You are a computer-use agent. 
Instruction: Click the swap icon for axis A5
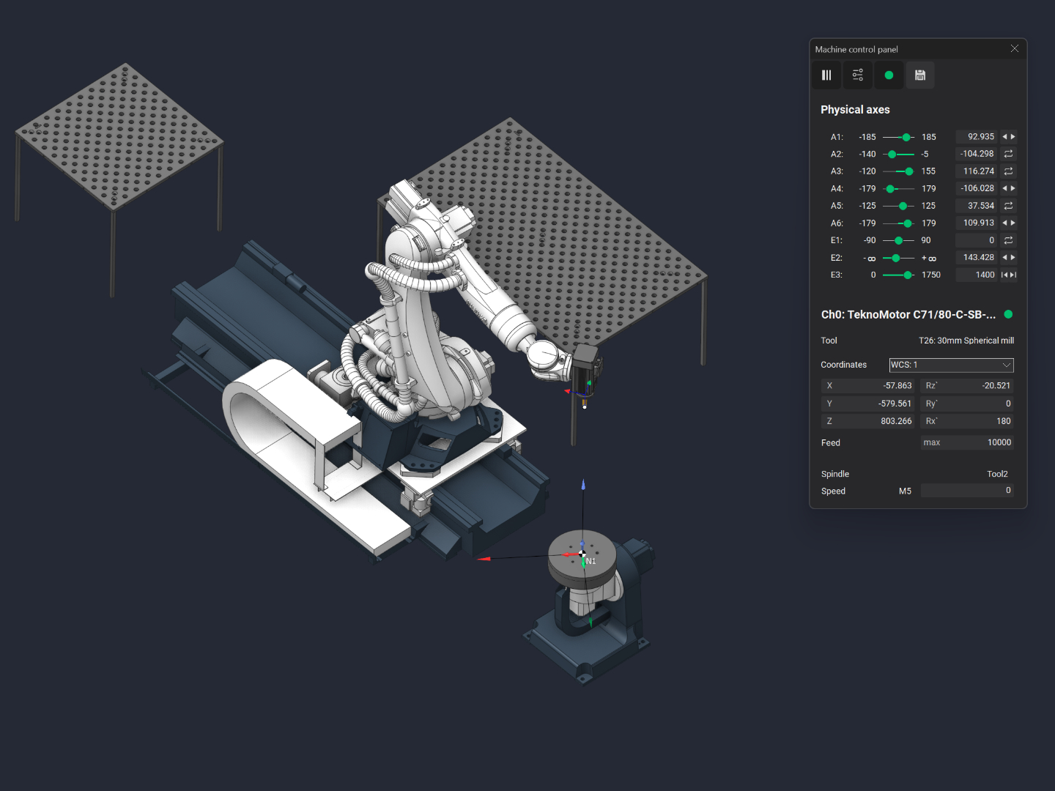point(1008,206)
